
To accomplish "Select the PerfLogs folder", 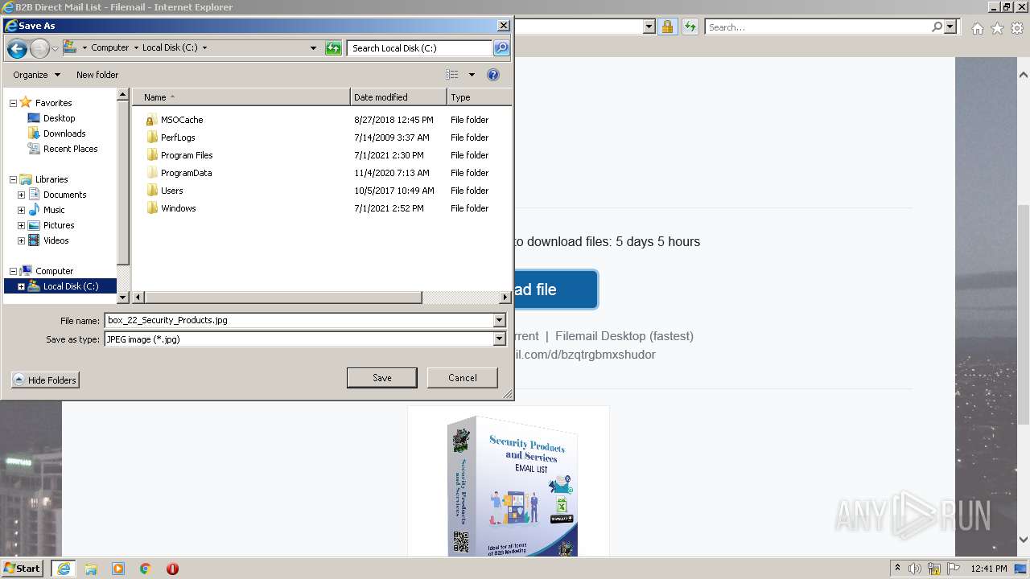I will 178,138.
